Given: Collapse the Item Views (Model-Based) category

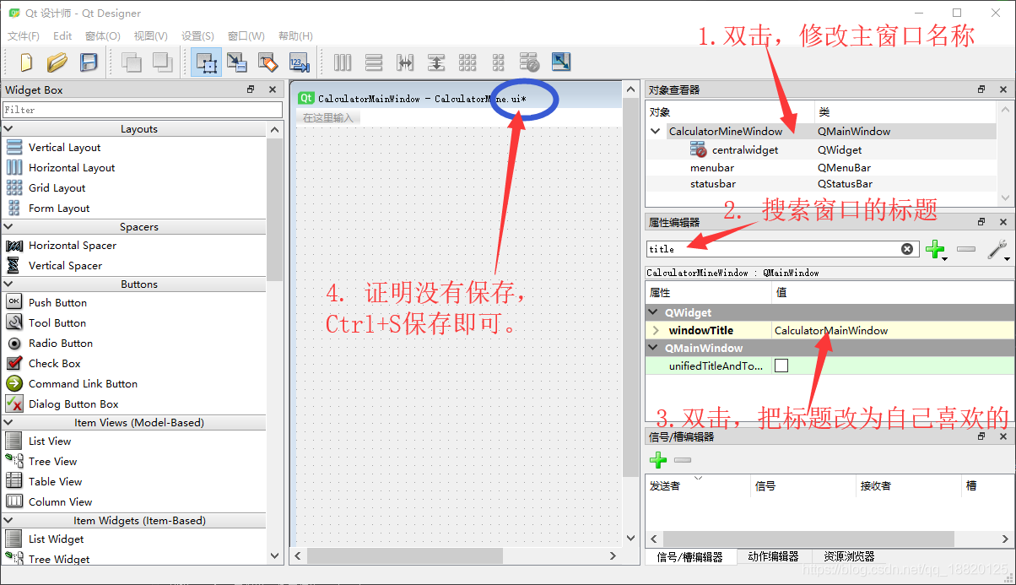Looking at the screenshot, I should point(8,423).
